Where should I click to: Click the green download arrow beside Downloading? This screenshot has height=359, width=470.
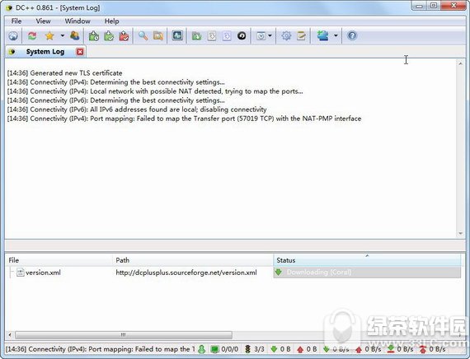(279, 273)
